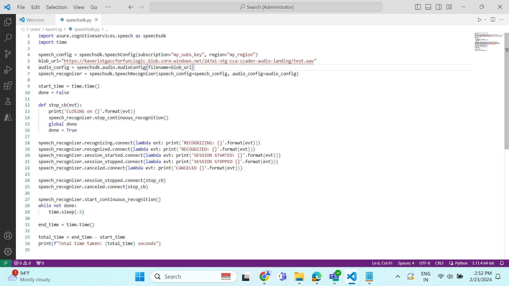Screen dimensions: 509x286
Task: Open the weather widget showing 94°F
Action: [x=29, y=276]
